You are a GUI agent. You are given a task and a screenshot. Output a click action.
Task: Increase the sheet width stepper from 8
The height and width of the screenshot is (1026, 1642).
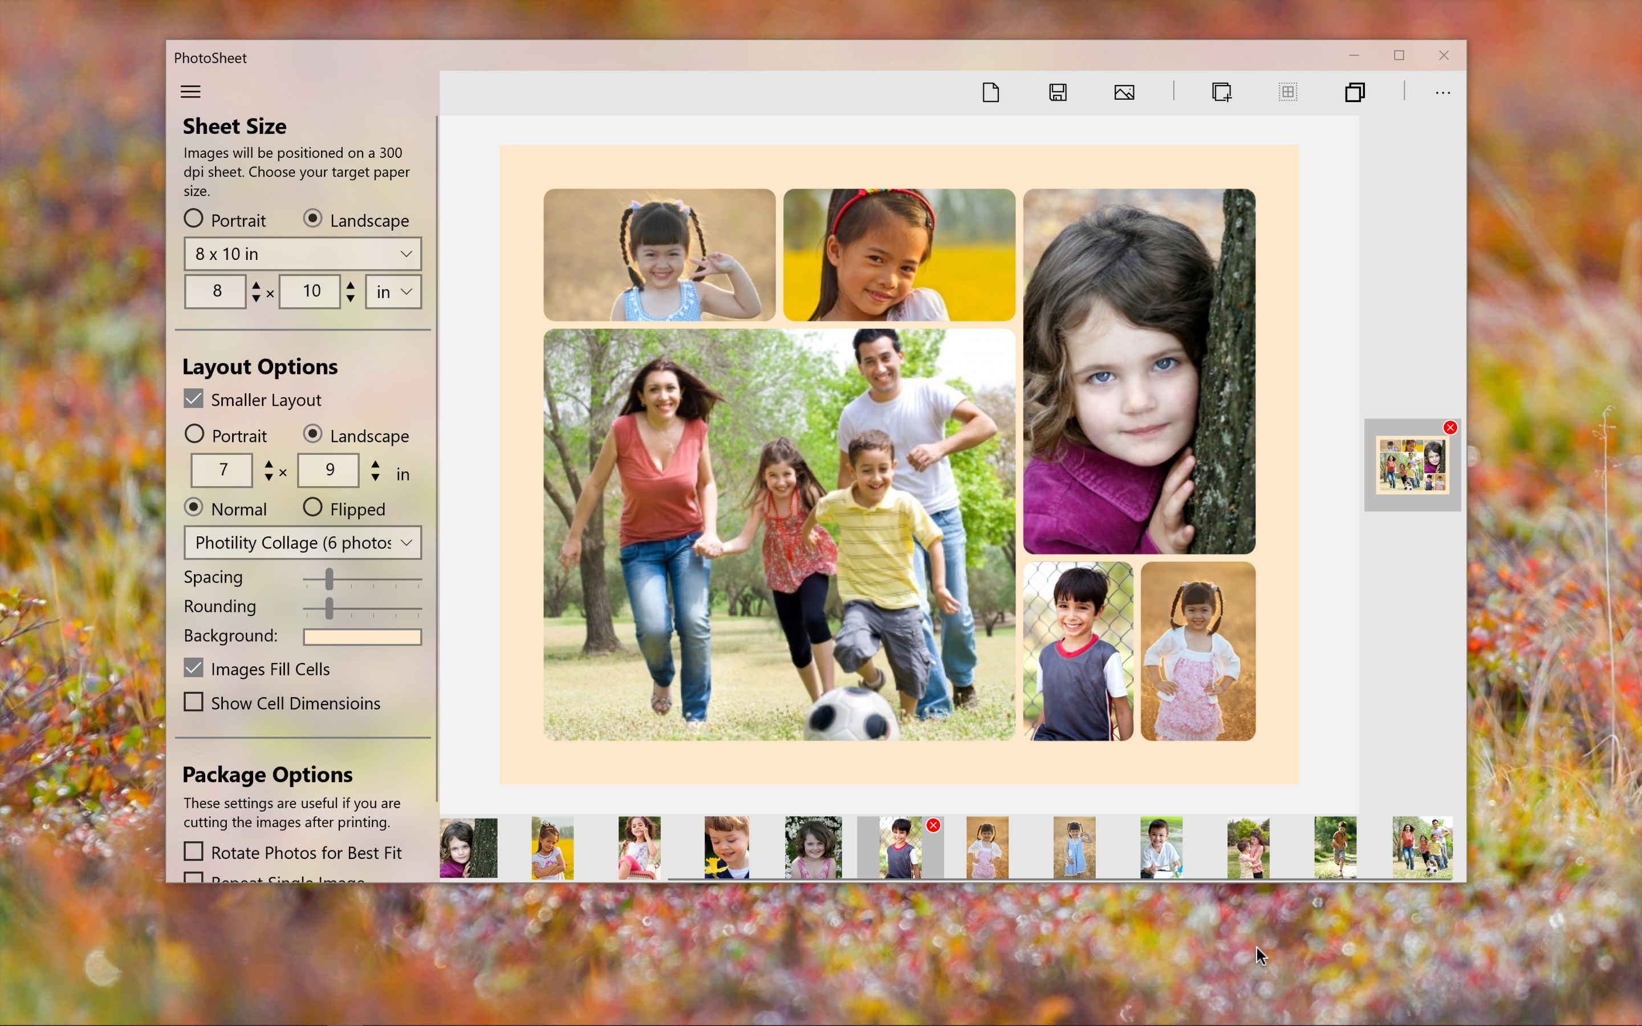point(256,285)
